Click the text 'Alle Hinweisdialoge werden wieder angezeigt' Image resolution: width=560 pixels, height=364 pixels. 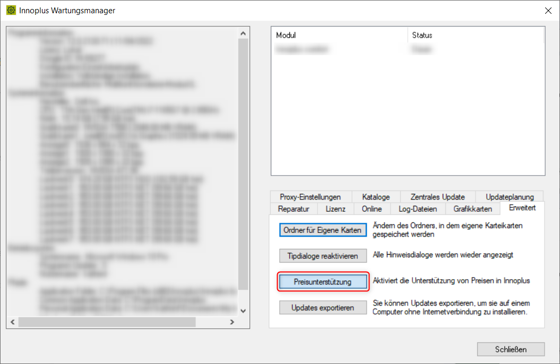coord(443,255)
